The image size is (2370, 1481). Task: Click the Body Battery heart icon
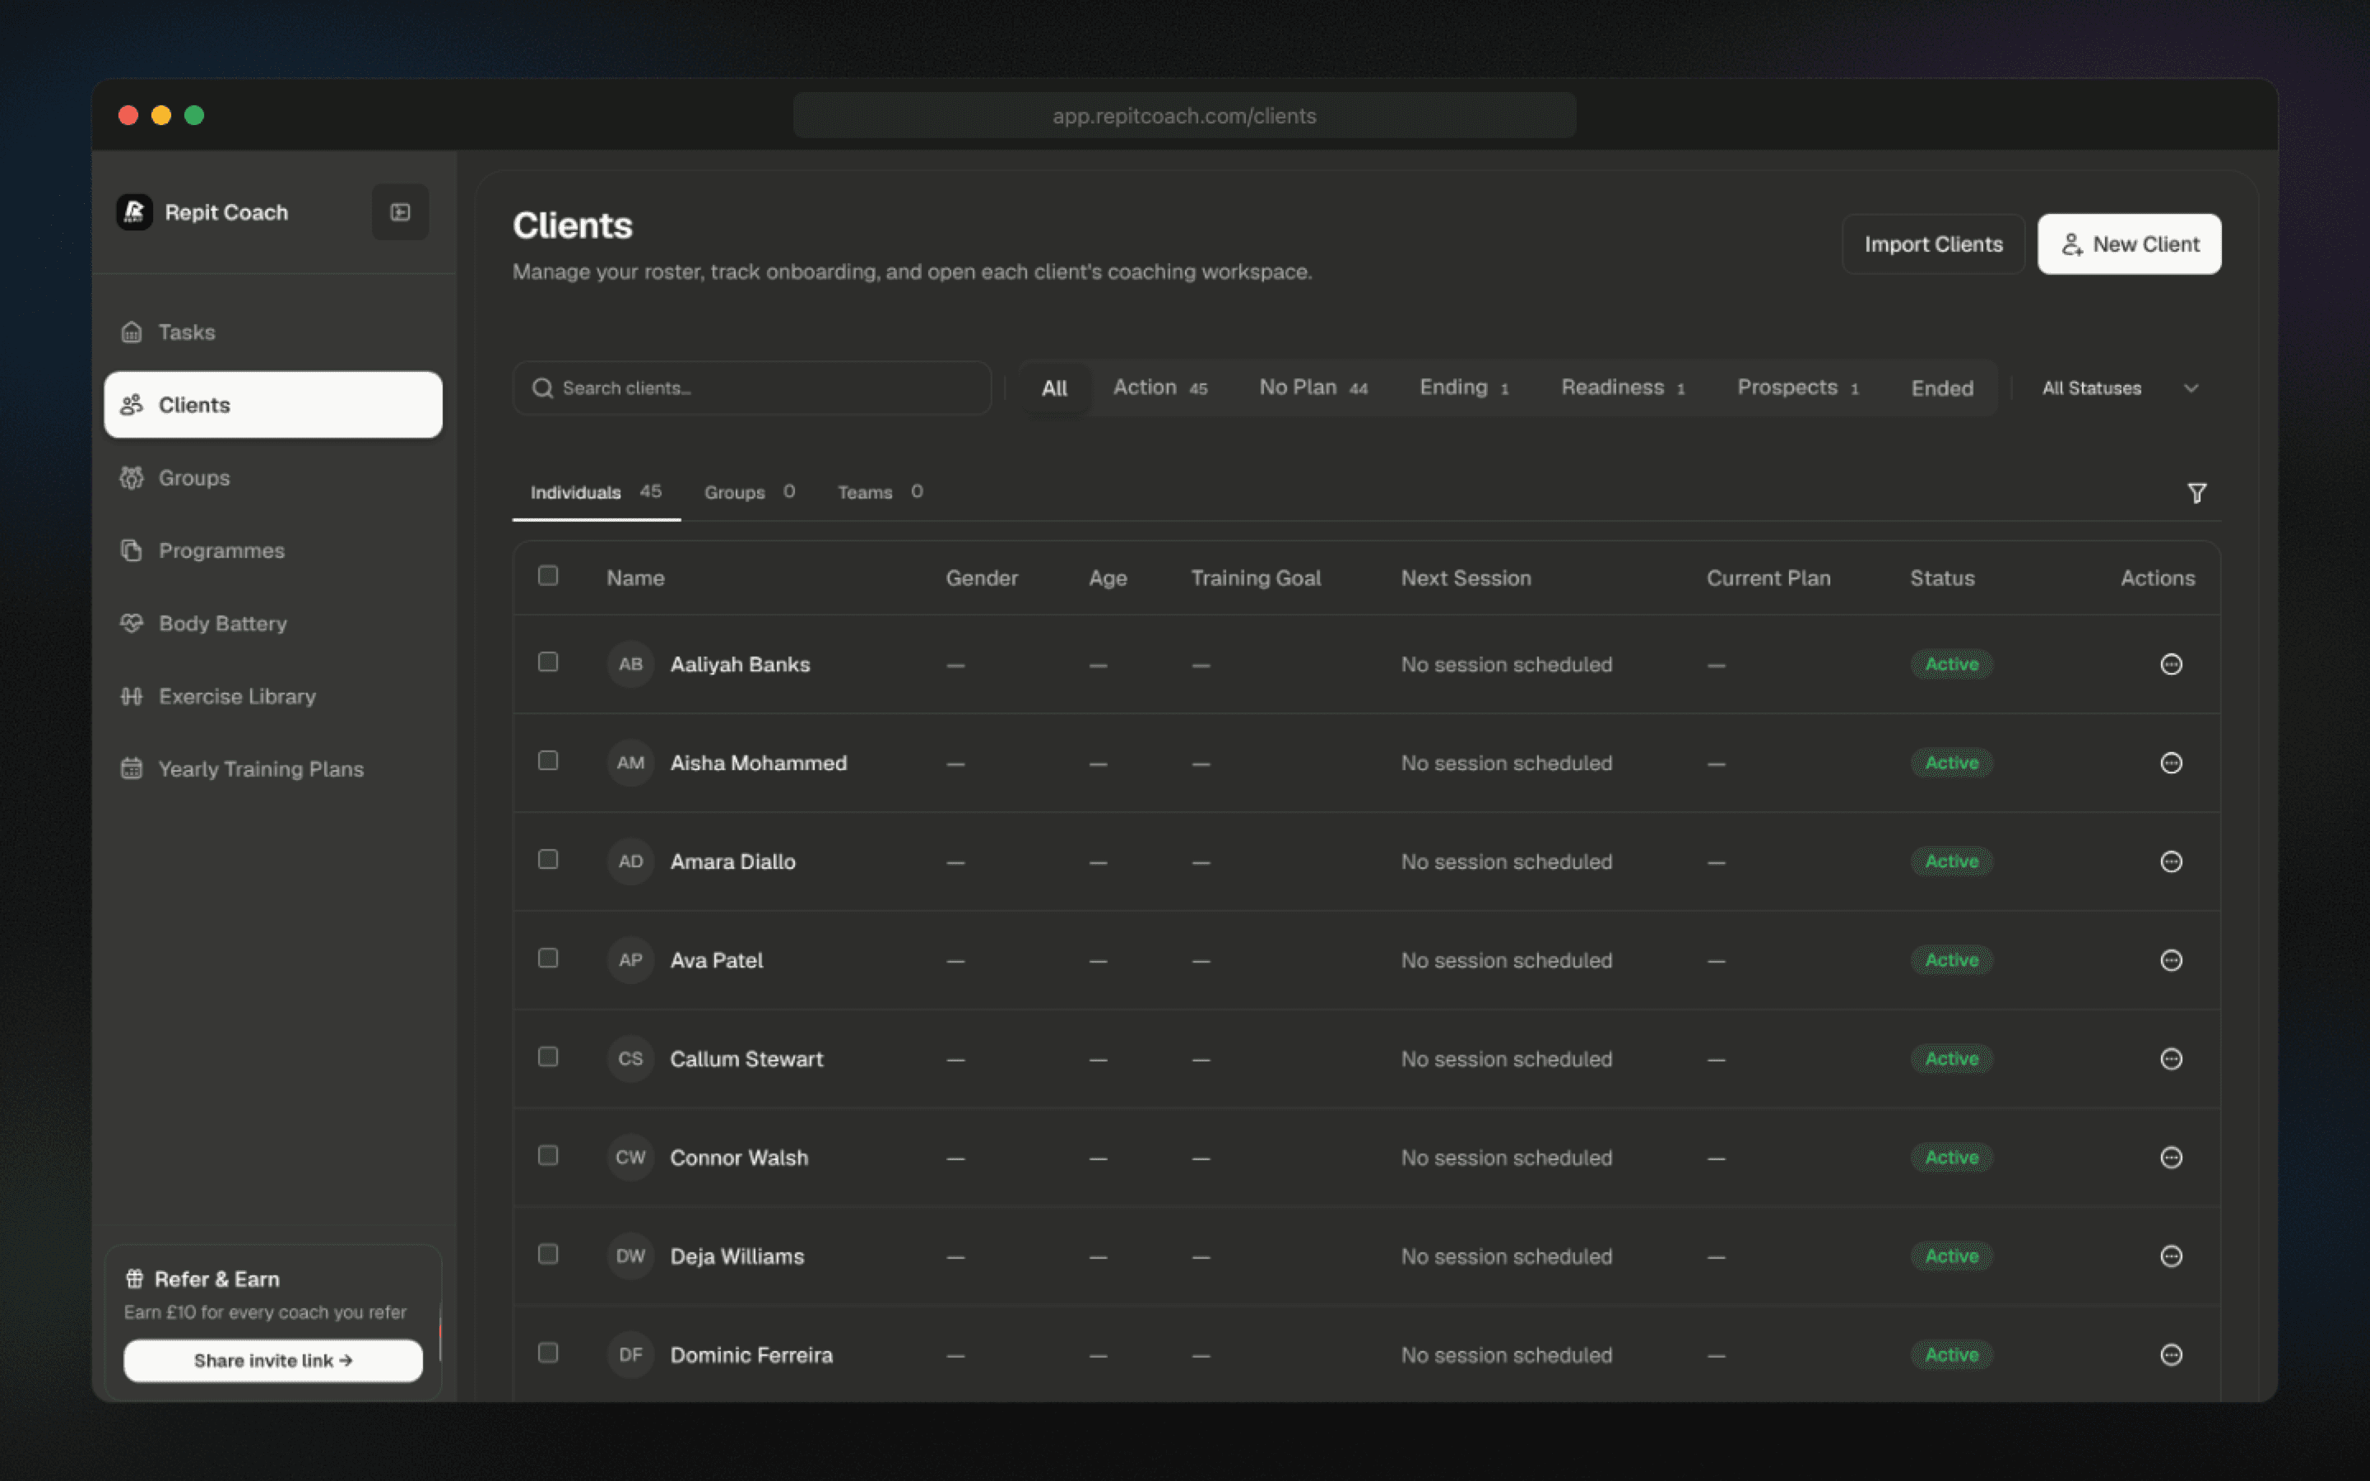(x=131, y=623)
